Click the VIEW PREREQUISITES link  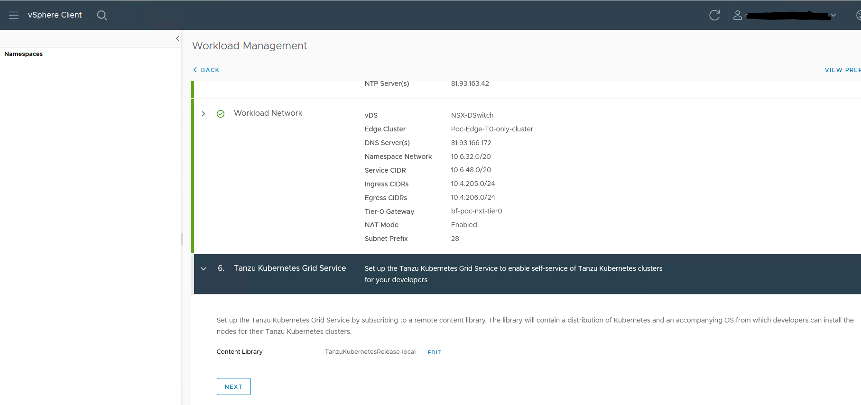coord(842,70)
